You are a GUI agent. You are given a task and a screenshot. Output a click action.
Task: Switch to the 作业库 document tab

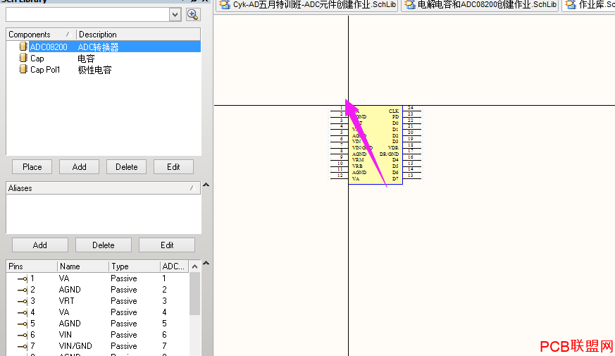(x=589, y=5)
